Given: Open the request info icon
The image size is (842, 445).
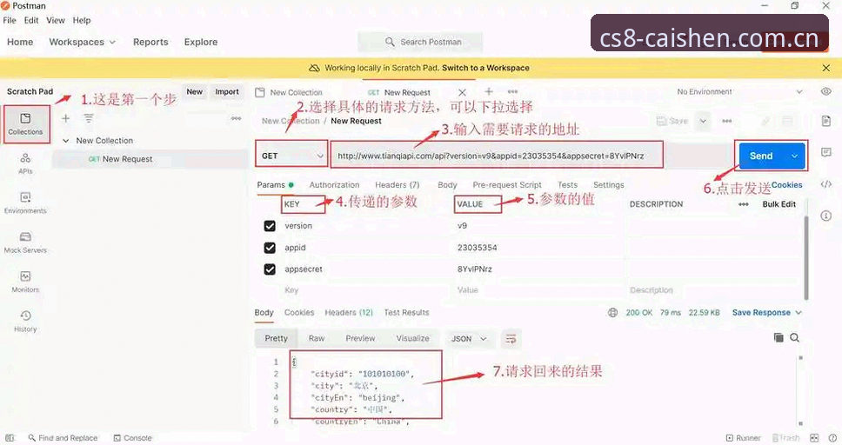Looking at the screenshot, I should [825, 216].
